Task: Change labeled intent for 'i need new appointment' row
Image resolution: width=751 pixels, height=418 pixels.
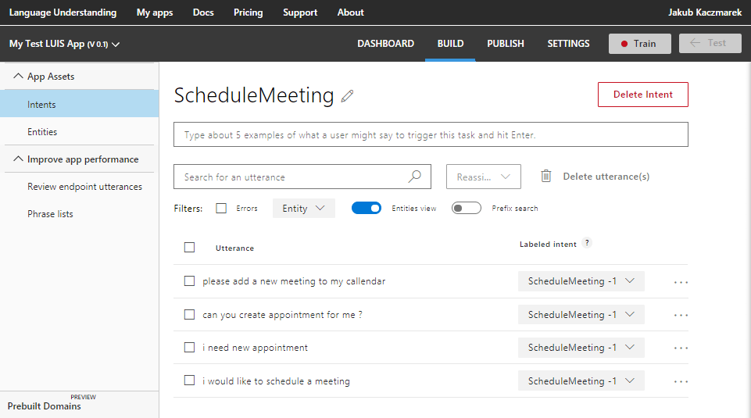Action: click(581, 348)
